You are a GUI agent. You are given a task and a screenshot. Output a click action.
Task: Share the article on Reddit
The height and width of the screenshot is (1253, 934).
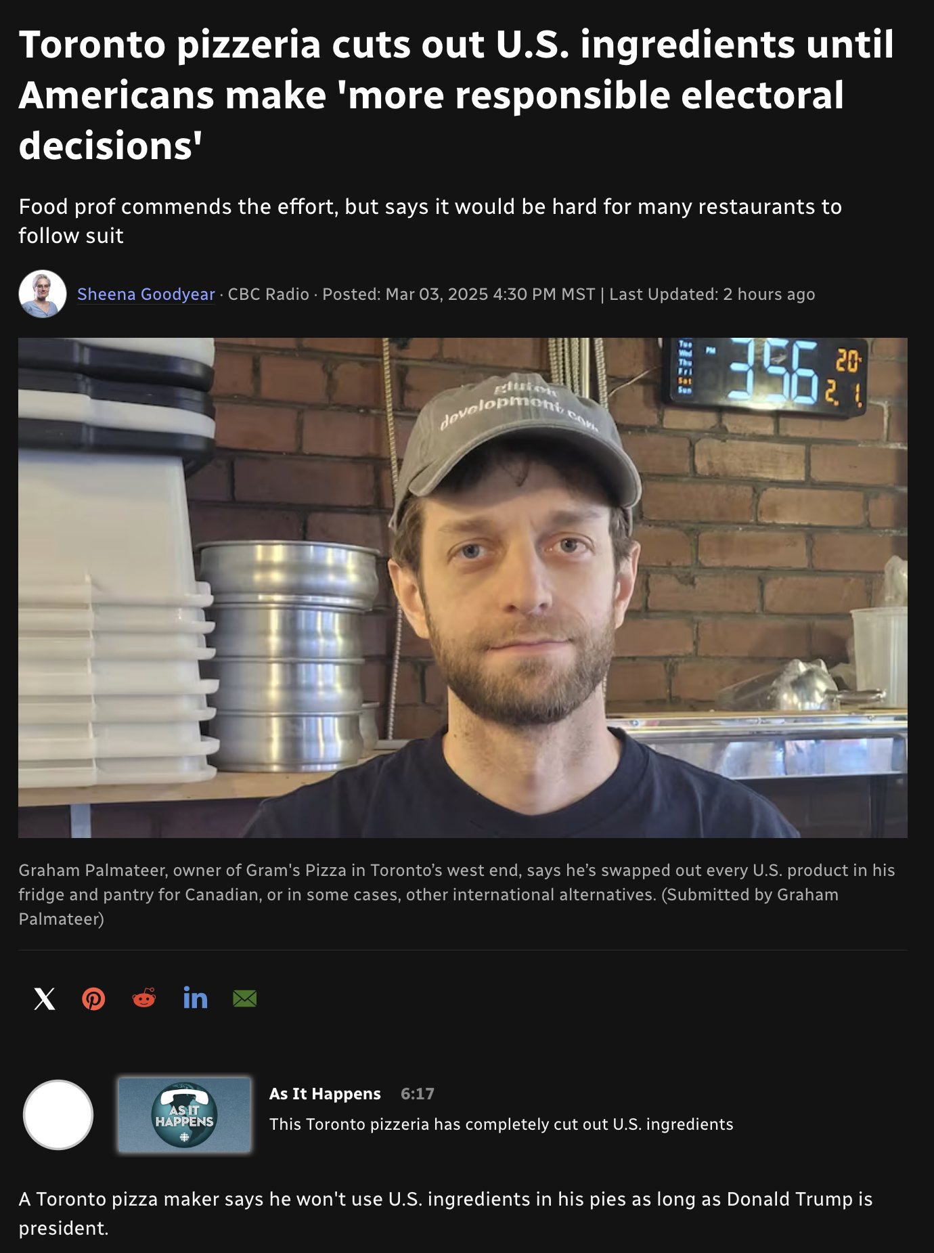click(144, 998)
